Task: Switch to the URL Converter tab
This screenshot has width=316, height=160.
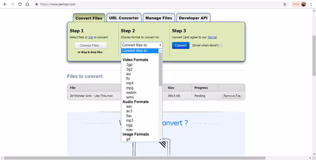Action: pyautogui.click(x=124, y=18)
